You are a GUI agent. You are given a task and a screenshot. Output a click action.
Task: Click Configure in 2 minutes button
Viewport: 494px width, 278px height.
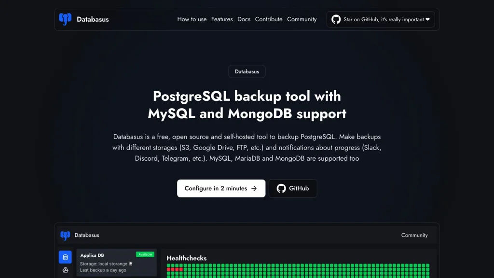point(221,189)
